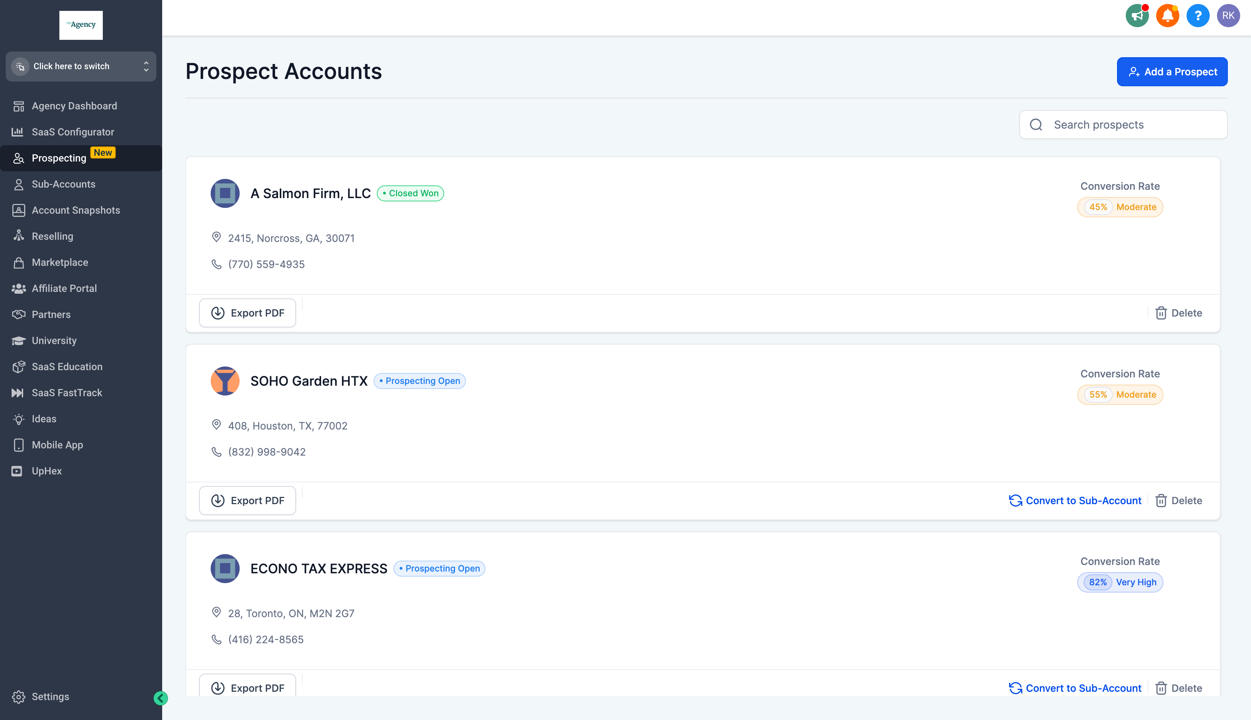Click the Ideas lightbulb icon in sidebar

point(18,418)
